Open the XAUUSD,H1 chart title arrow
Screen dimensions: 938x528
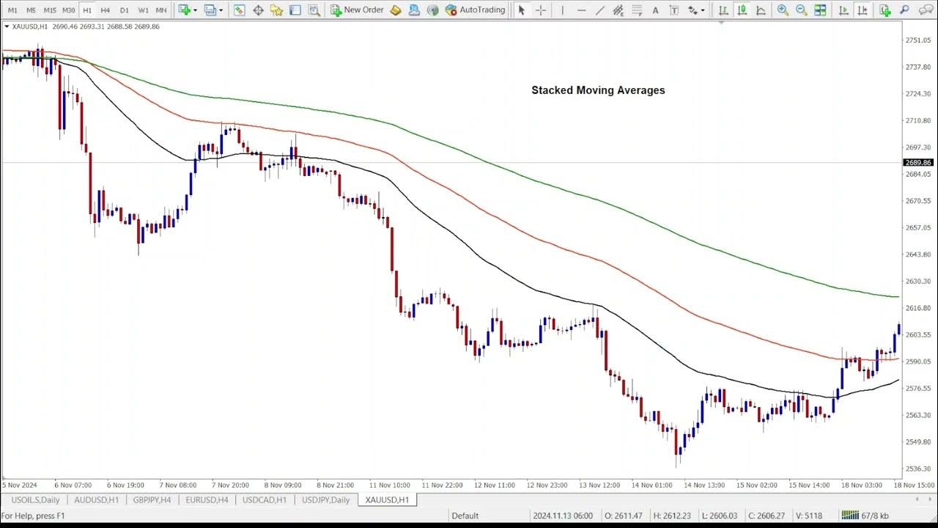tap(7, 26)
